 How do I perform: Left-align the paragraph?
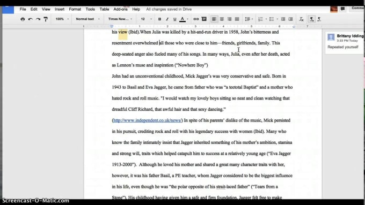pyautogui.click(x=214, y=19)
